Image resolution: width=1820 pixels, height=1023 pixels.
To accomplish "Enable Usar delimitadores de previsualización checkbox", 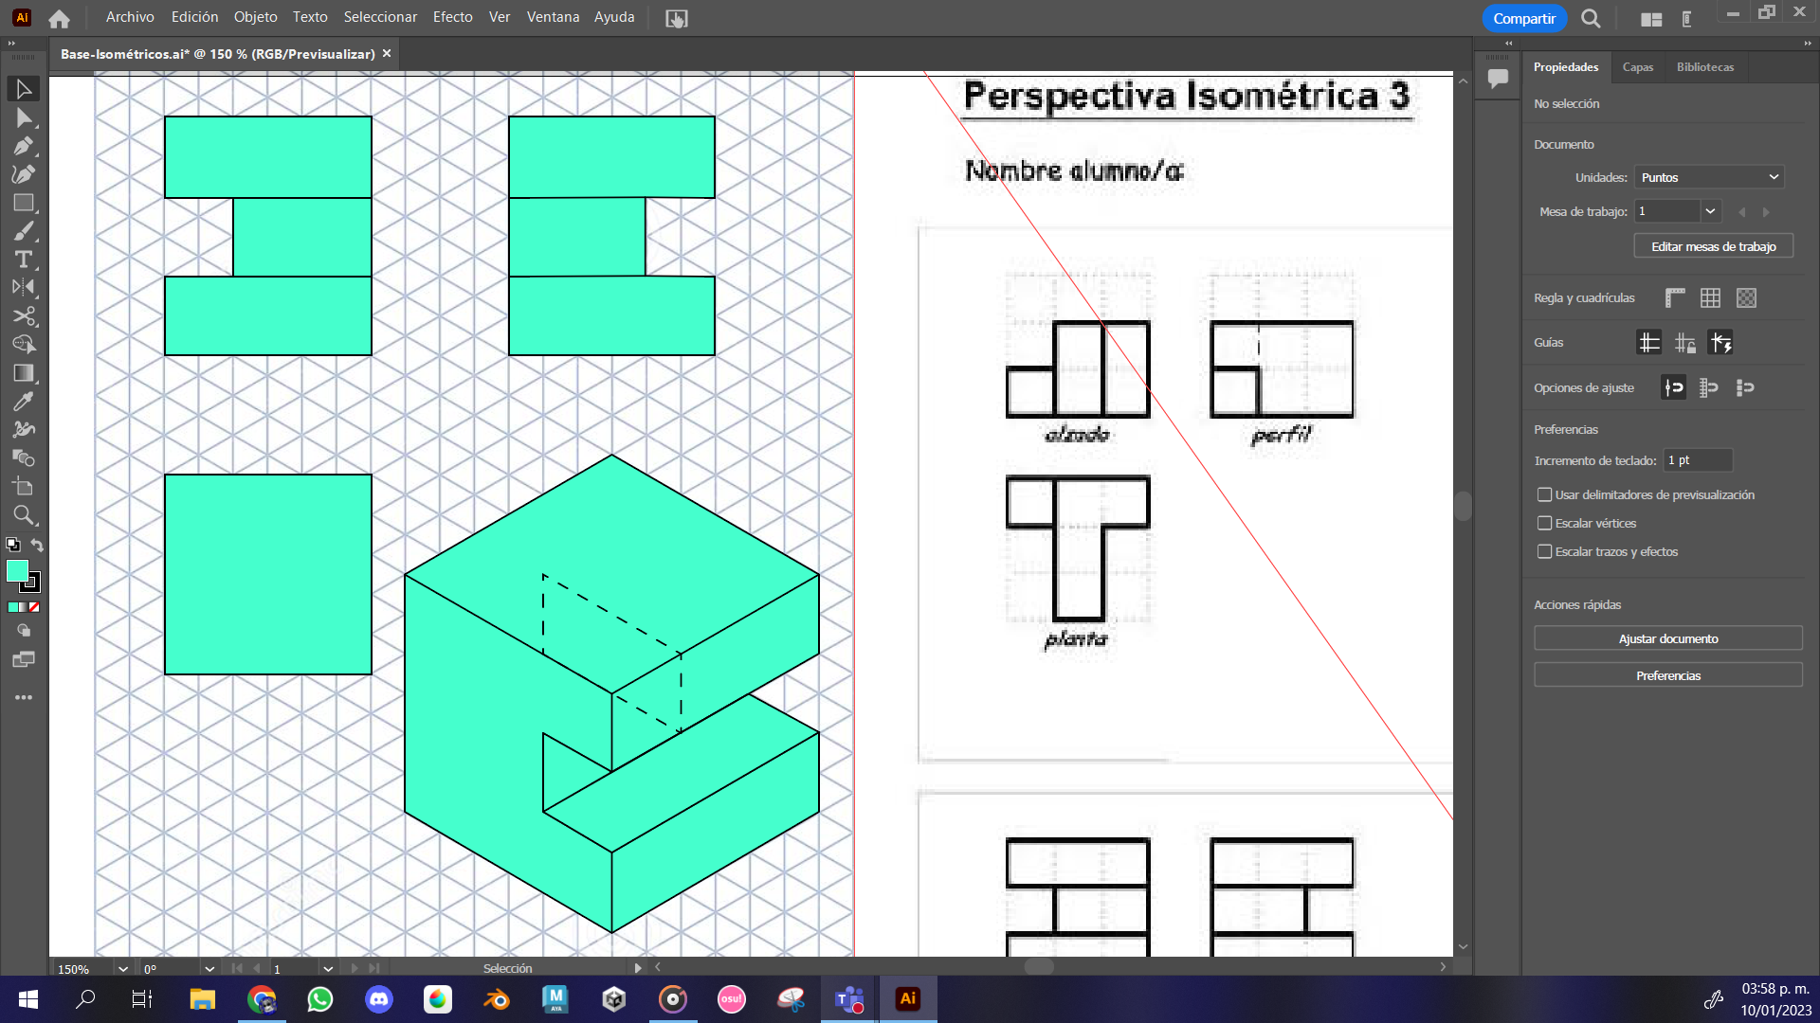I will click(x=1545, y=494).
